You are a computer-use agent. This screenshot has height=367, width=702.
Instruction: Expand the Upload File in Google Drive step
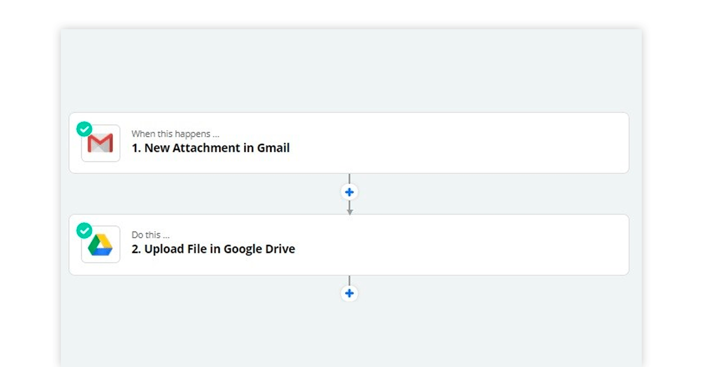pyautogui.click(x=349, y=244)
